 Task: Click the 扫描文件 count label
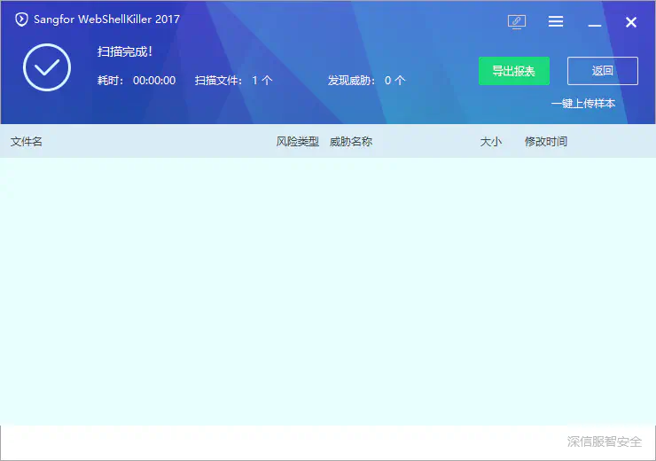tap(233, 81)
